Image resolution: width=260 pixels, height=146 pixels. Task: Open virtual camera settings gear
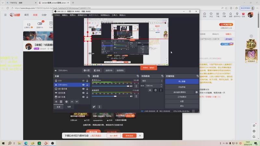197,92
